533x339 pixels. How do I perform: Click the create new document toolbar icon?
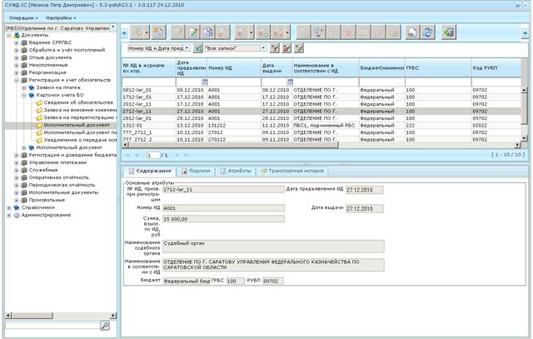coord(158,32)
